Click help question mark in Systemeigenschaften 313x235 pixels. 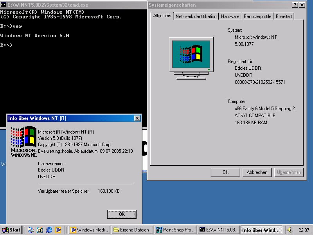295,5
